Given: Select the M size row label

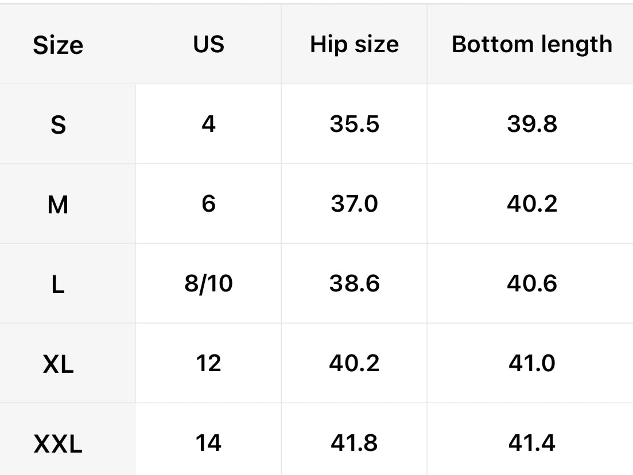Looking at the screenshot, I should [58, 204].
